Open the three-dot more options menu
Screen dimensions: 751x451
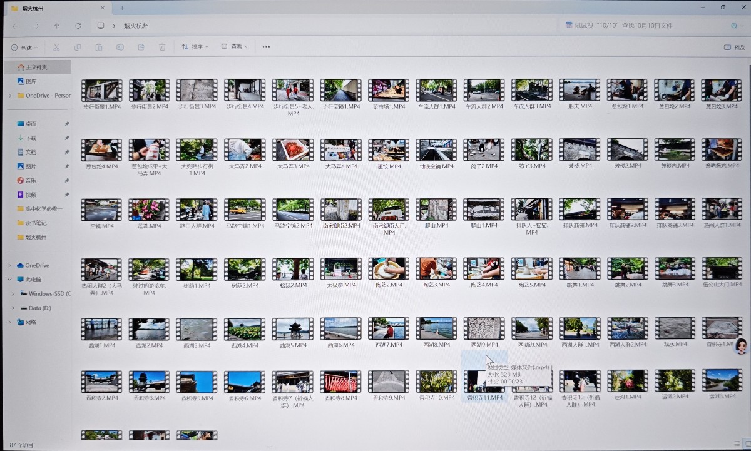point(266,47)
